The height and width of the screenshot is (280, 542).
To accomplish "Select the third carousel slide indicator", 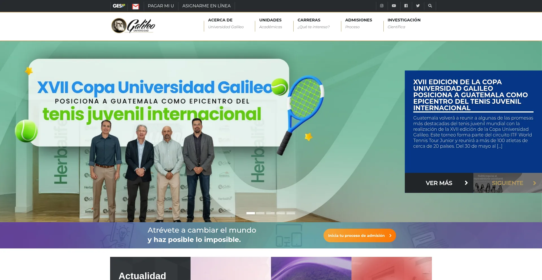I will tap(270, 213).
